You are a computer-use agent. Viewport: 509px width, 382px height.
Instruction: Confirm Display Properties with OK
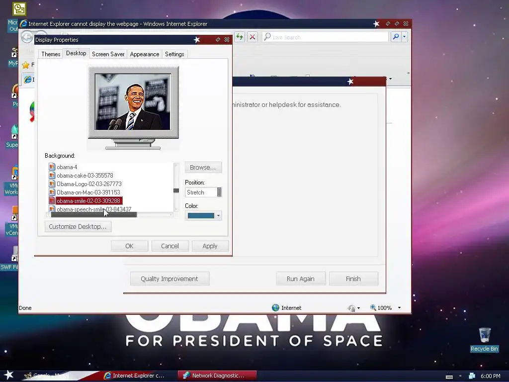coord(130,246)
